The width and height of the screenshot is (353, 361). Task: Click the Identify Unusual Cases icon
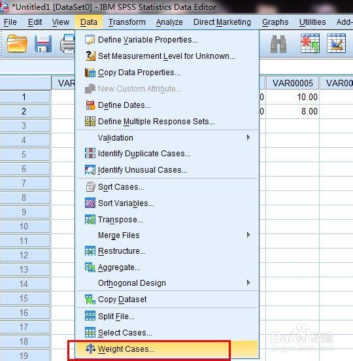(90, 169)
